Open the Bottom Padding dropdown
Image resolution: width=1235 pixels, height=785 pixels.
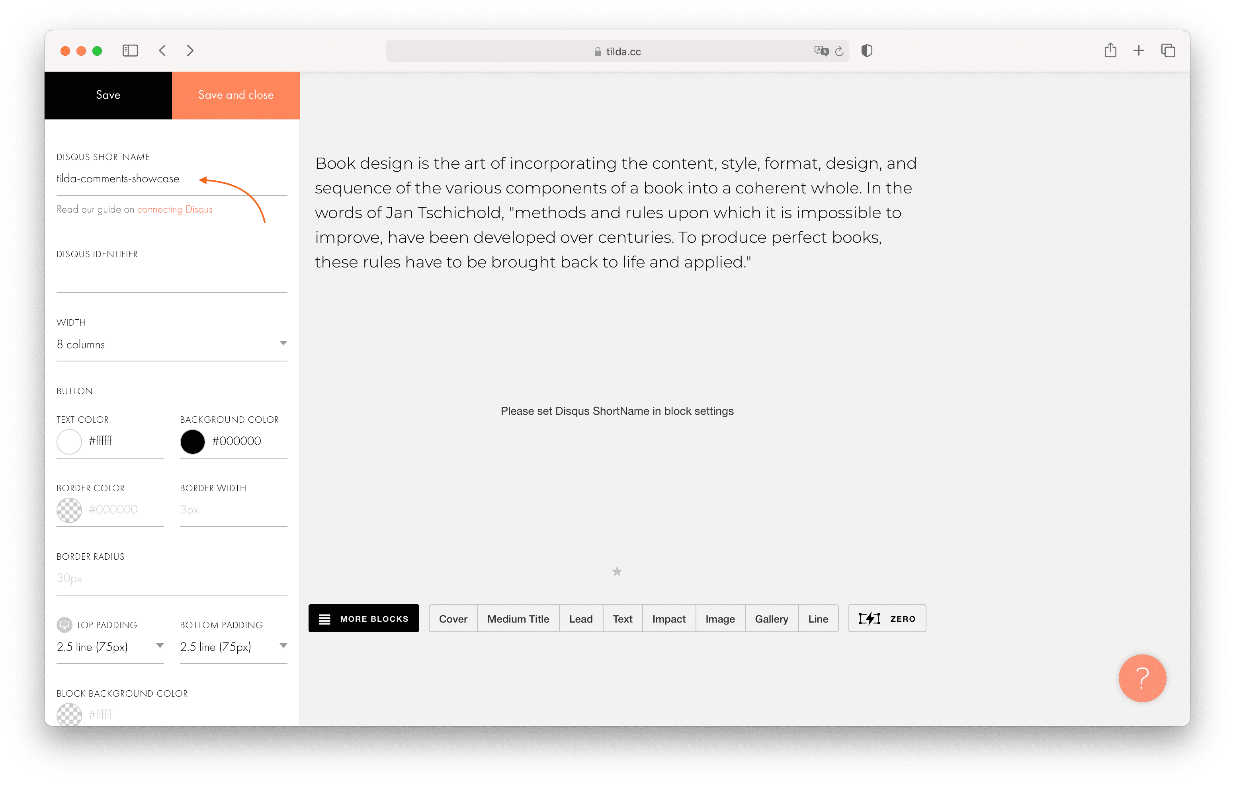(x=233, y=647)
